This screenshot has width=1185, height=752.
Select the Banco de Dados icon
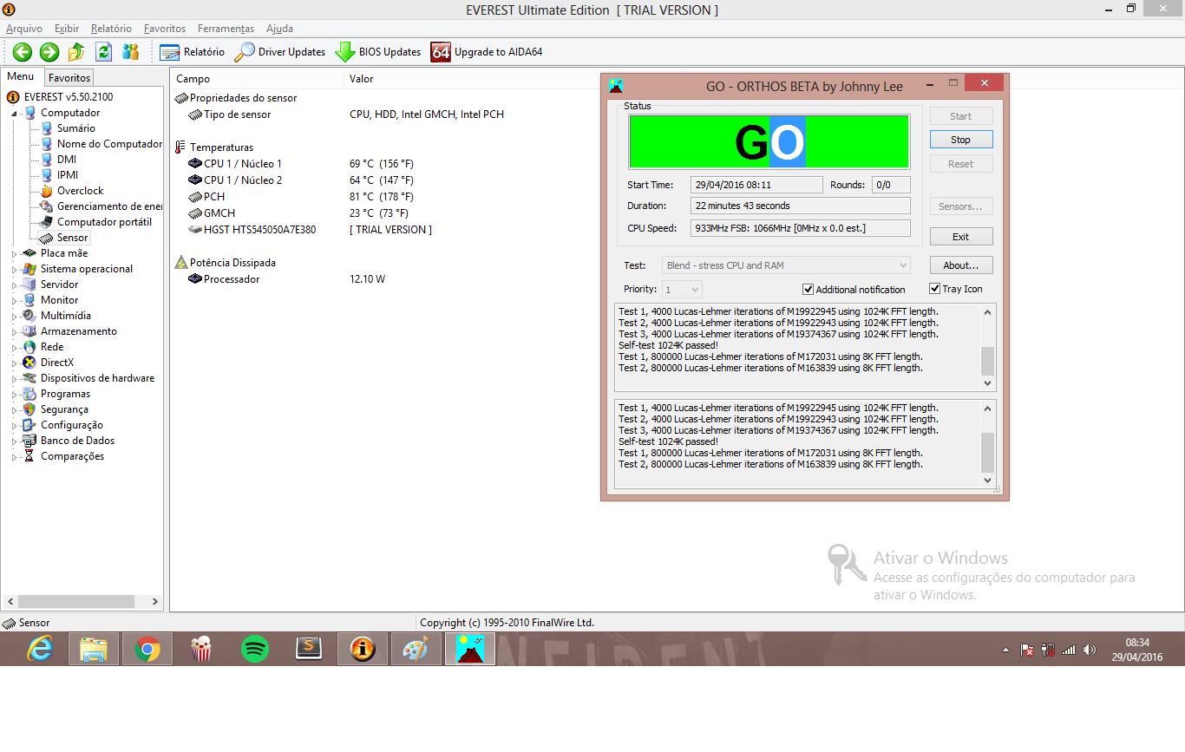point(30,441)
